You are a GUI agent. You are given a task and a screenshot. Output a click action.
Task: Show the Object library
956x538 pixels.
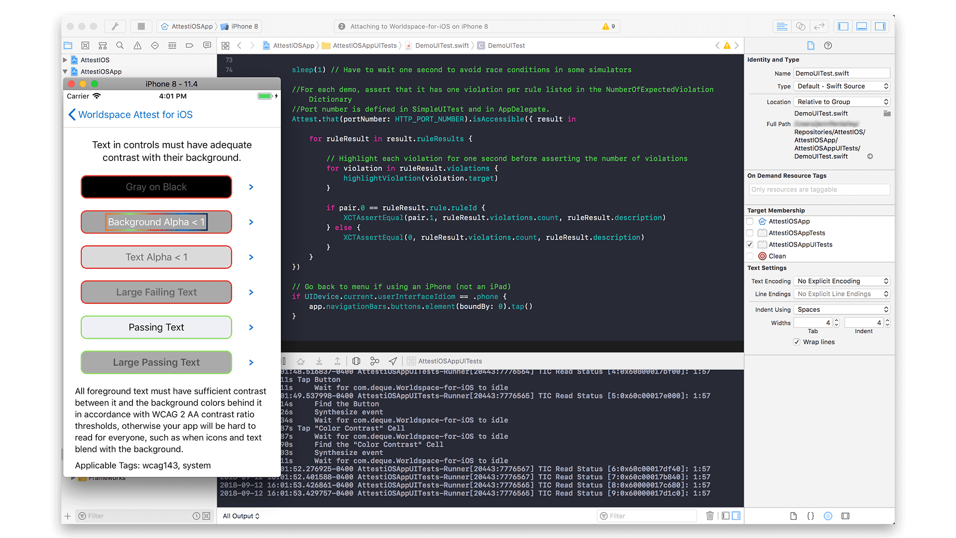[x=828, y=516]
